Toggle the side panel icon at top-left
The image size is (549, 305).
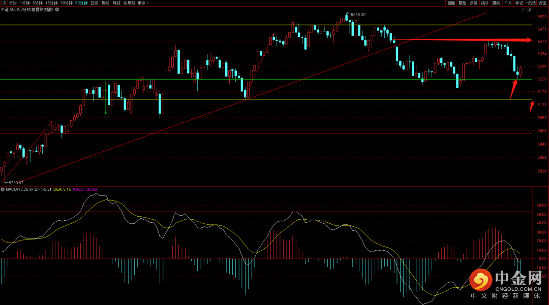click(4, 3)
